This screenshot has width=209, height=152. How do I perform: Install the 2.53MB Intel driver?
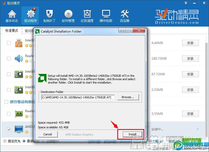coord(190,90)
